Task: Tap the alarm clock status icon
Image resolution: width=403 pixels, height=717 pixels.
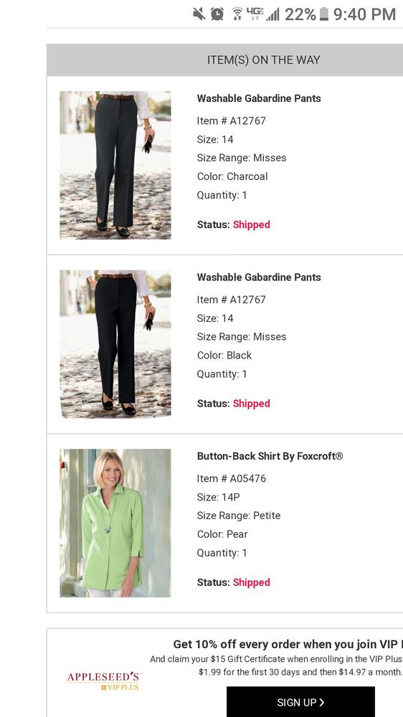Action: [217, 14]
